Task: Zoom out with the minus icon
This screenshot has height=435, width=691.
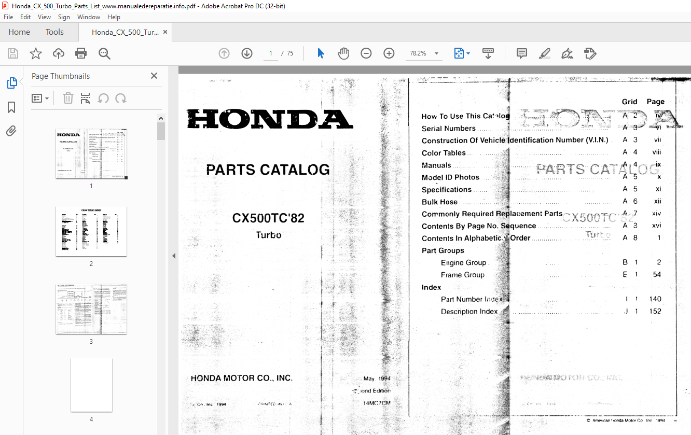Action: pos(366,53)
